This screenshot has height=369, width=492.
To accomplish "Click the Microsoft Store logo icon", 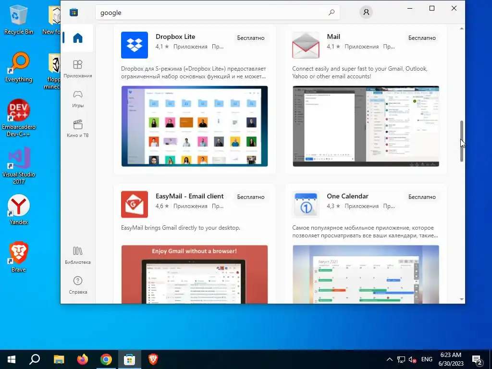I will 74,12.
